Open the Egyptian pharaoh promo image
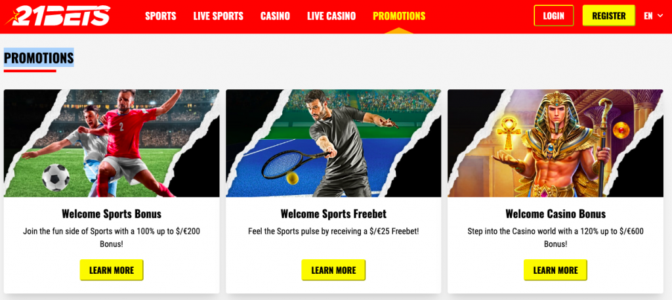Screen dimensions: 672x300 555,143
